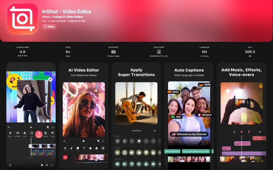273x170 pixels.
Task: Click the 'Photo, Collage & Video Maker' subtitle
Action: point(63,17)
